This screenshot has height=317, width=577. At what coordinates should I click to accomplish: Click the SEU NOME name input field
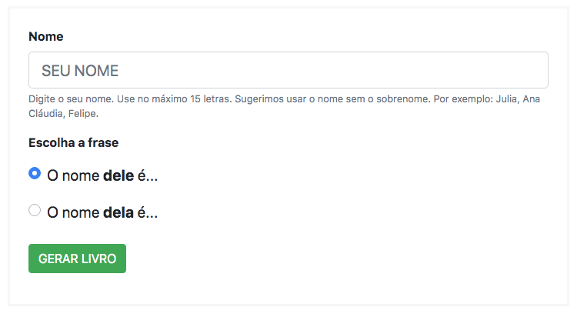click(288, 71)
